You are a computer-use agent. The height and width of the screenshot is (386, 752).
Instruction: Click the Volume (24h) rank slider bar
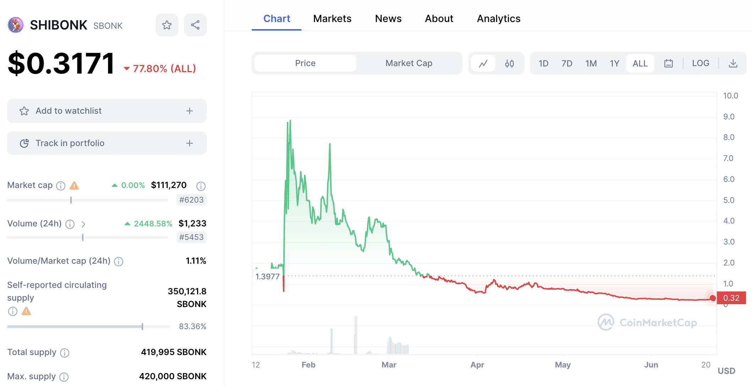point(87,237)
